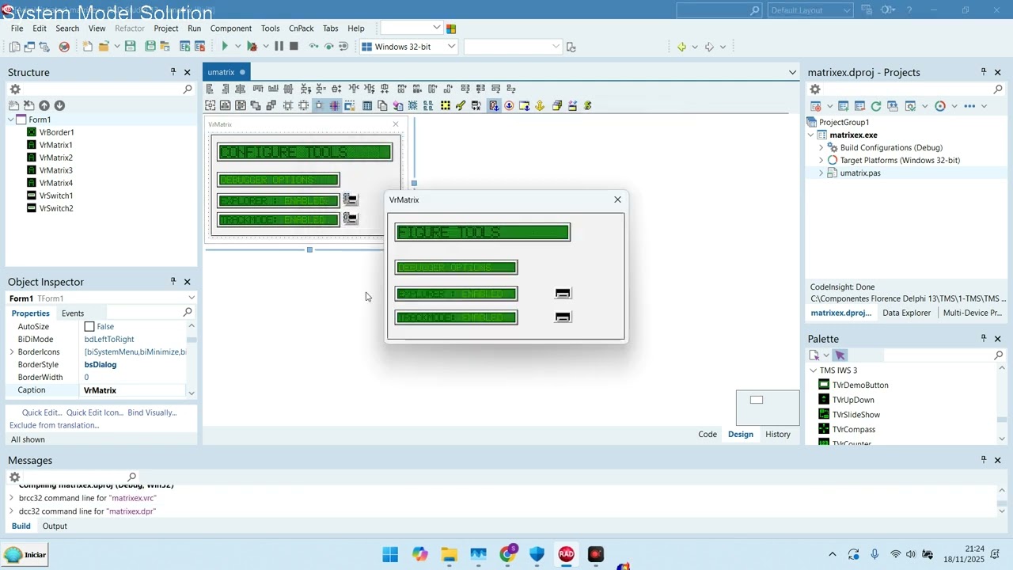
Task: Click the align tops icon
Action: [258, 89]
